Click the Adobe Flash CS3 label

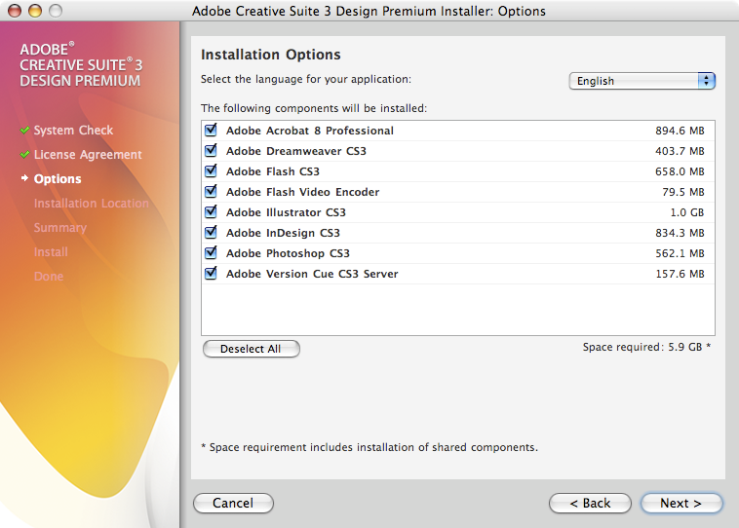tap(273, 171)
